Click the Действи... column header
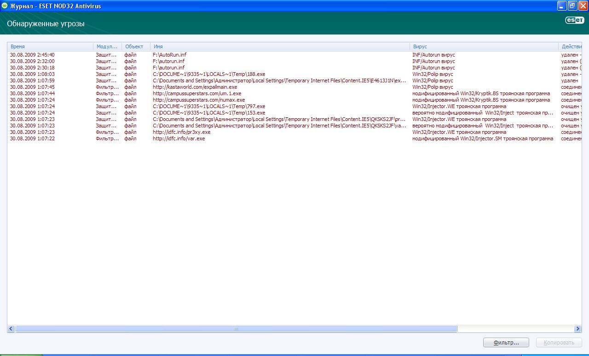This screenshot has width=589, height=356. coord(570,46)
